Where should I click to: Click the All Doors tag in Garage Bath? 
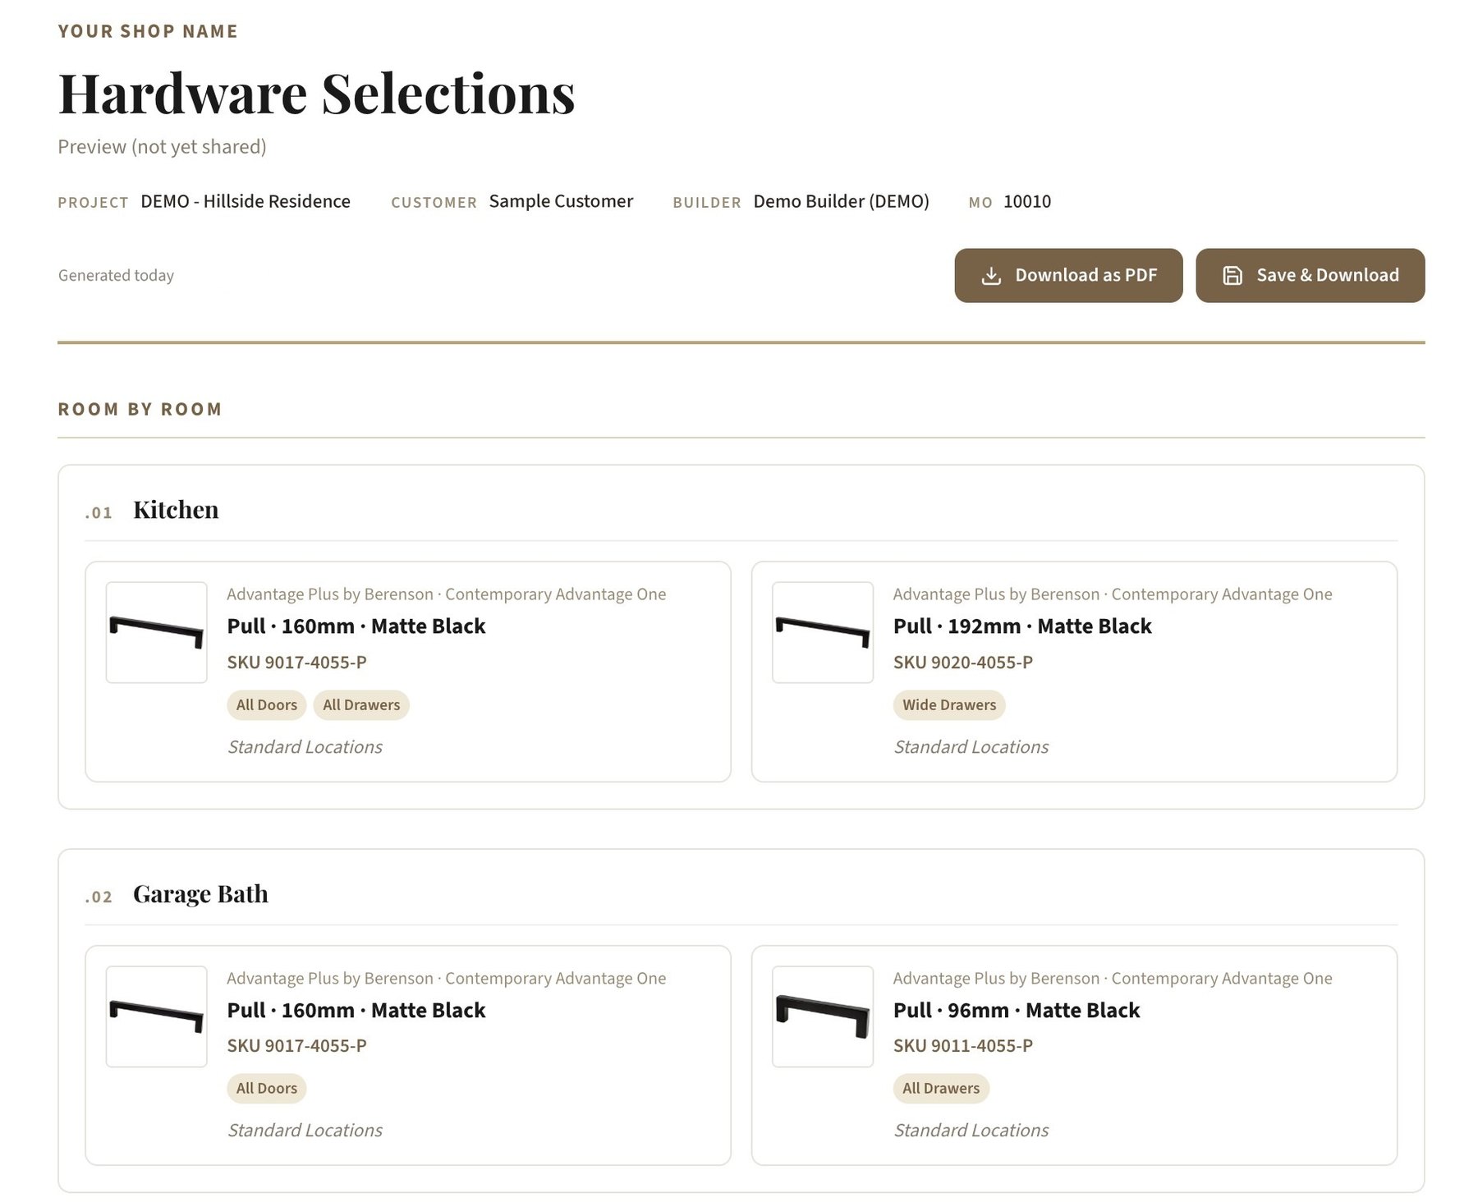(x=267, y=1089)
